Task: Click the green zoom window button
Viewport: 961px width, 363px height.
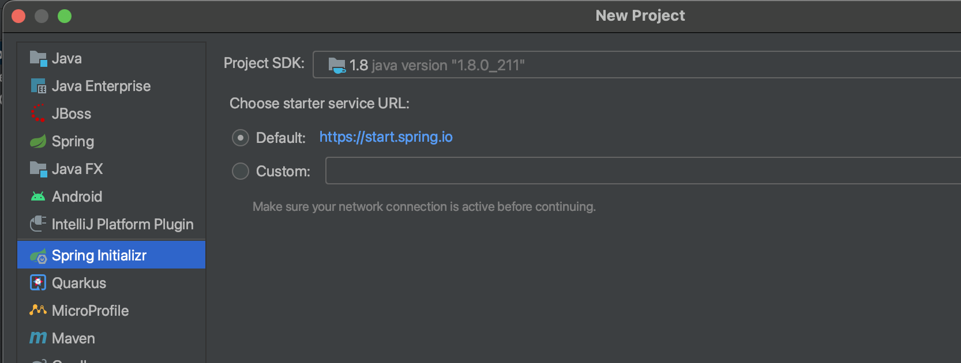Action: click(65, 16)
